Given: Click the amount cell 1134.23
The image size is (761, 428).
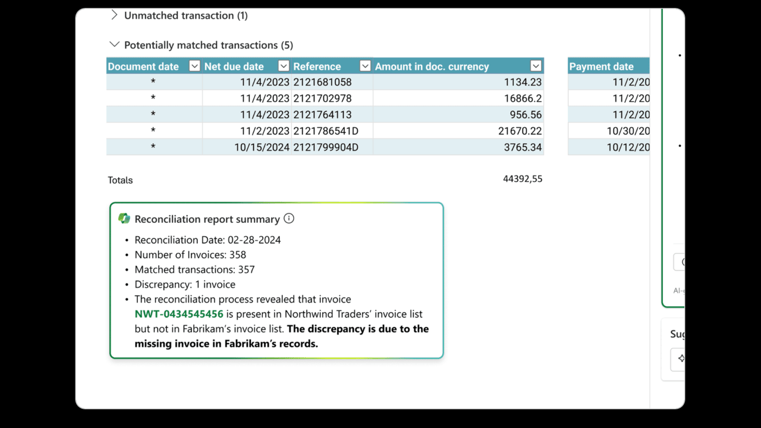Looking at the screenshot, I should click(458, 82).
